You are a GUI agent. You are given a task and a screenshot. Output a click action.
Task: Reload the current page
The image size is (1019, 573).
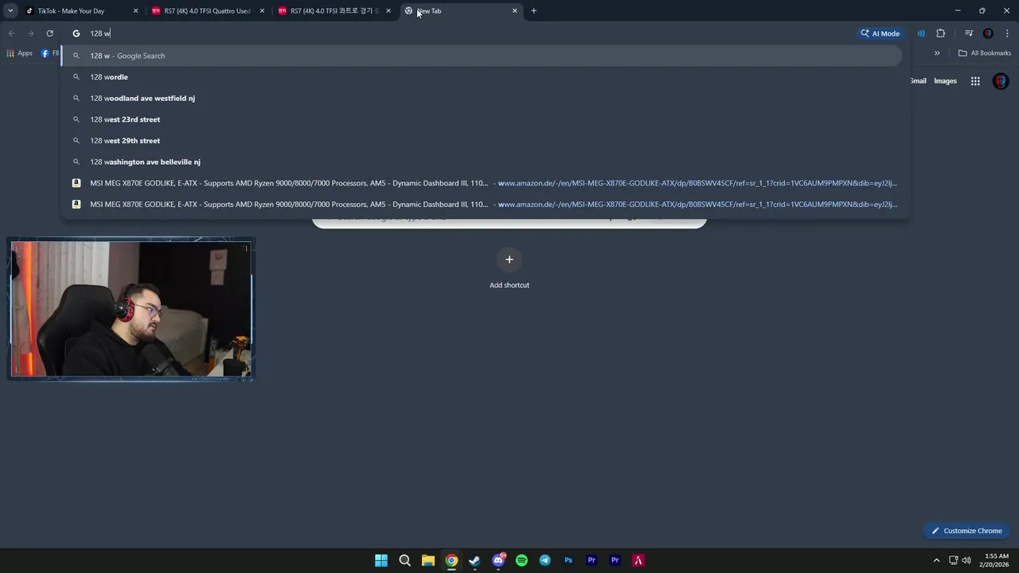point(49,33)
